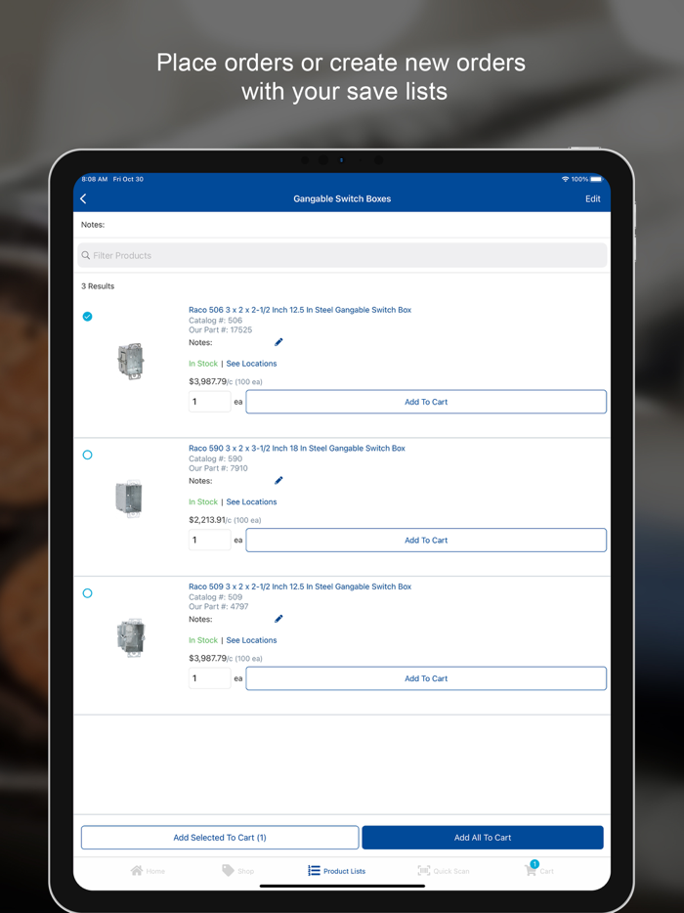The height and width of the screenshot is (913, 684).
Task: See Locations for Raco 509
Action: point(251,640)
